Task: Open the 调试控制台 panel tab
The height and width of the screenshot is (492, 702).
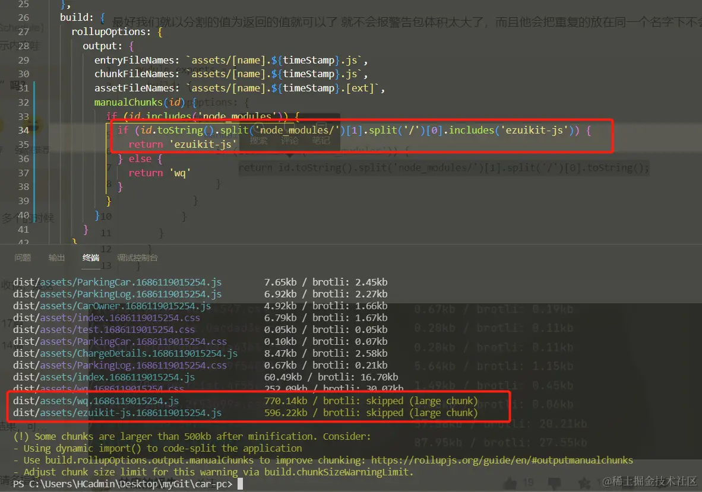Action: pos(137,258)
